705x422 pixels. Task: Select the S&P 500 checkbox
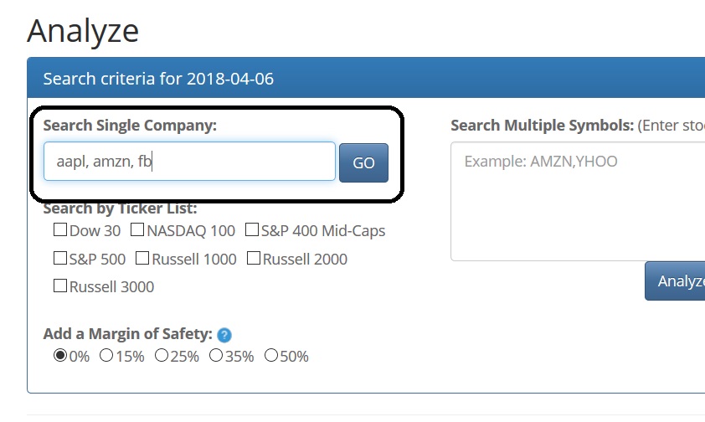tap(59, 258)
